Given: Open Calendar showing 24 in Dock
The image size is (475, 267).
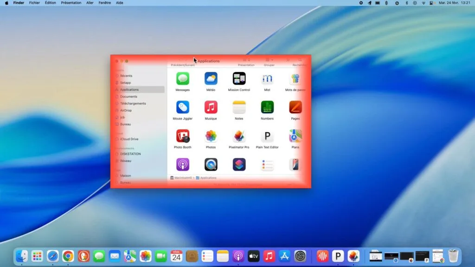Looking at the screenshot, I should [176, 256].
